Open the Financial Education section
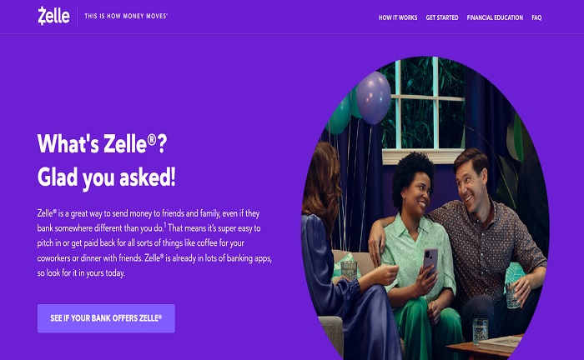The image size is (584, 360). pyautogui.click(x=495, y=17)
